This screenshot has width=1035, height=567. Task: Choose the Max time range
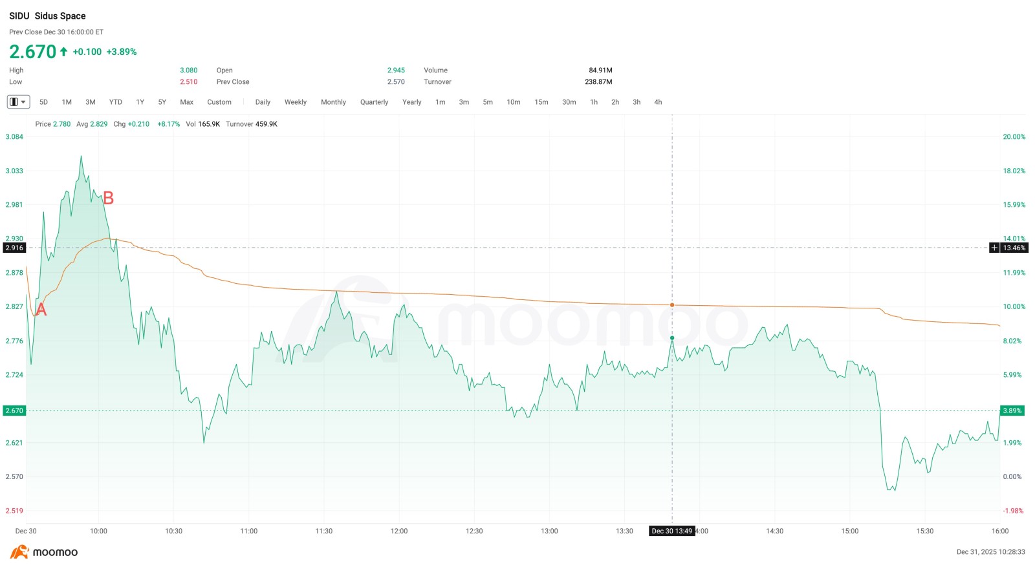click(186, 102)
